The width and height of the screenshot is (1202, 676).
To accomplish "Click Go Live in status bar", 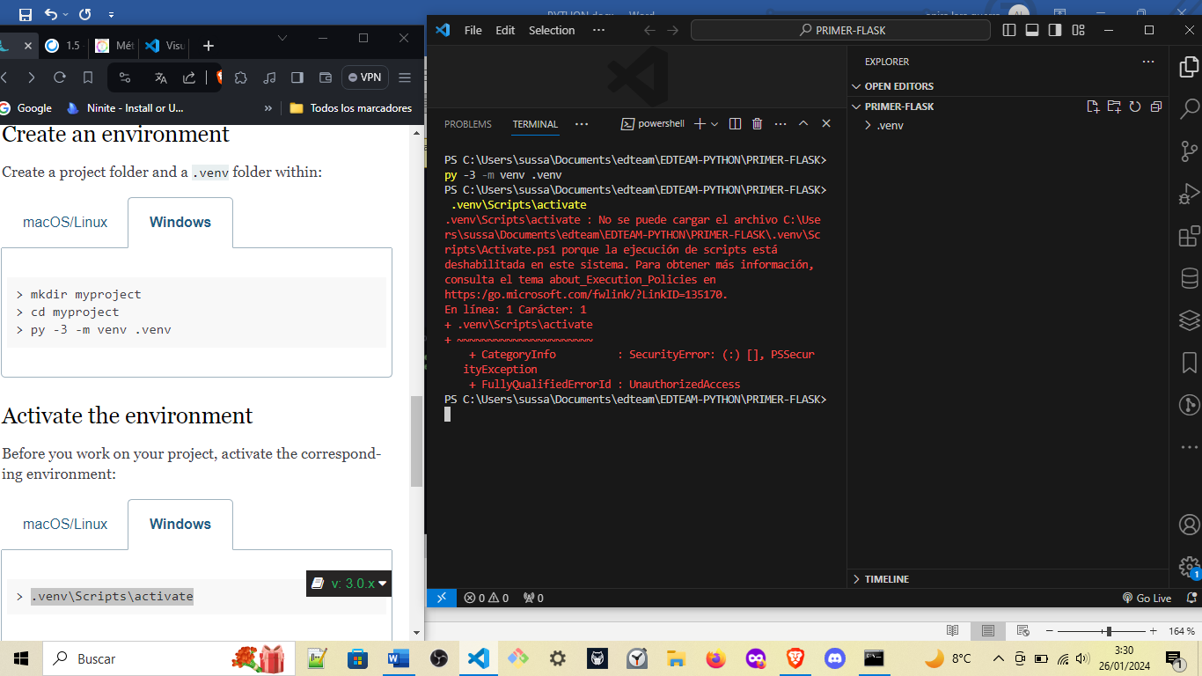I will (1147, 598).
